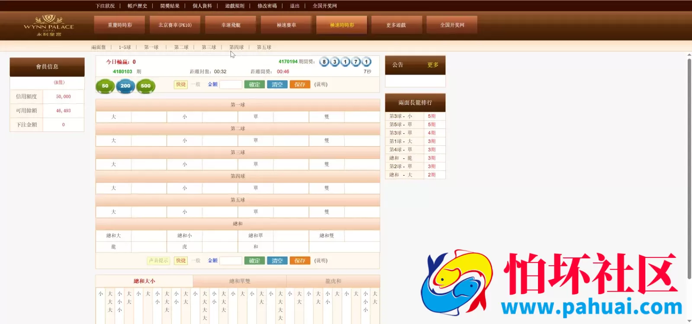Toggle 快捷 mode next to 声音提示
The height and width of the screenshot is (324, 692).
click(x=181, y=260)
